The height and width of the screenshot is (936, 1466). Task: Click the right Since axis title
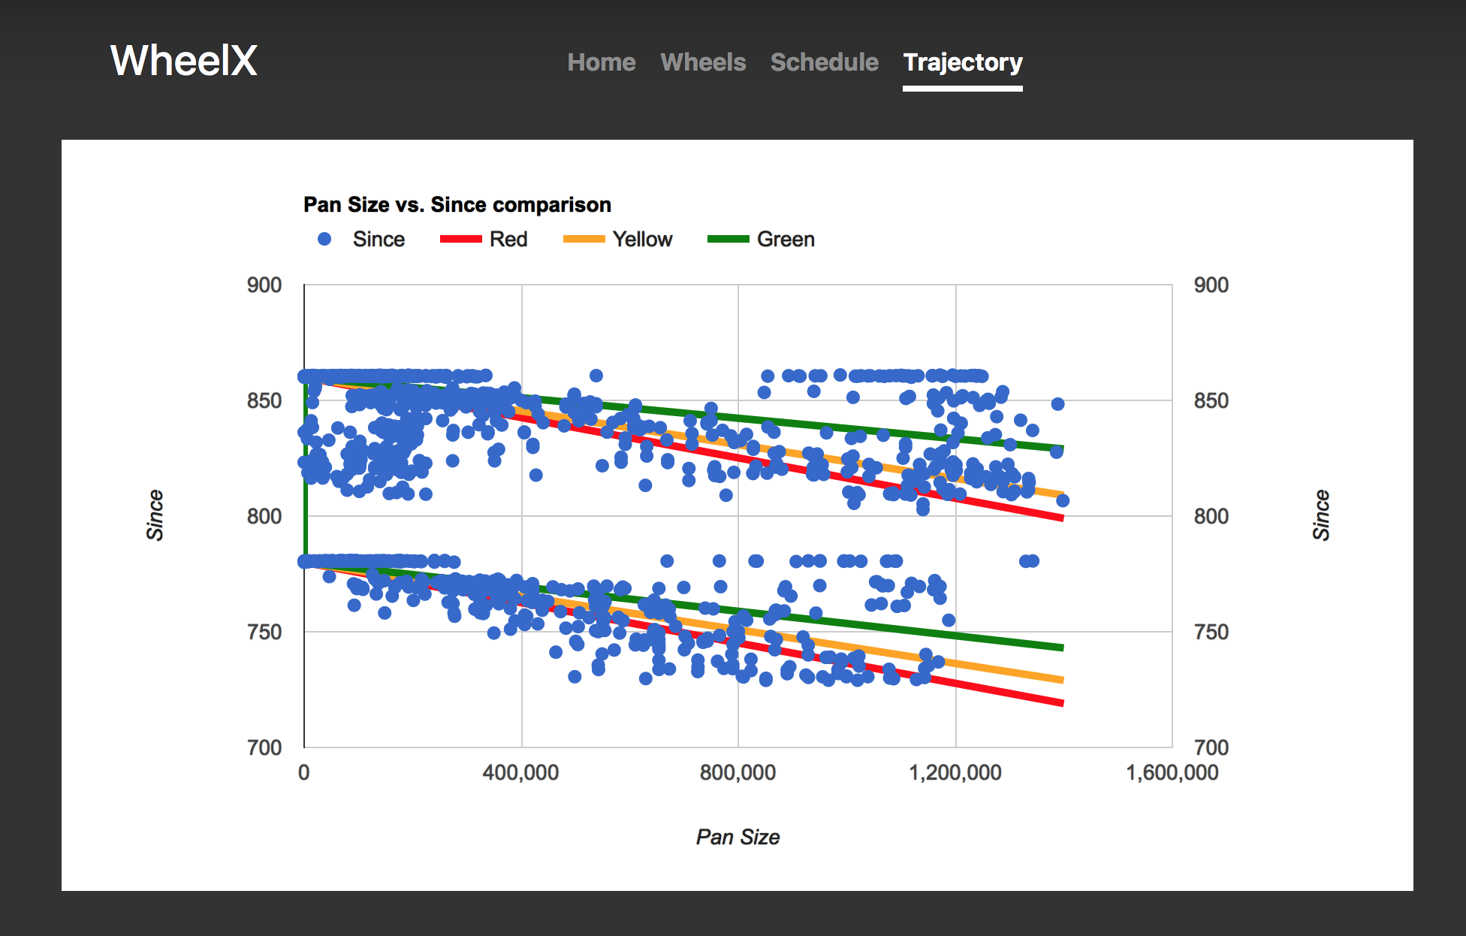pyautogui.click(x=1321, y=515)
